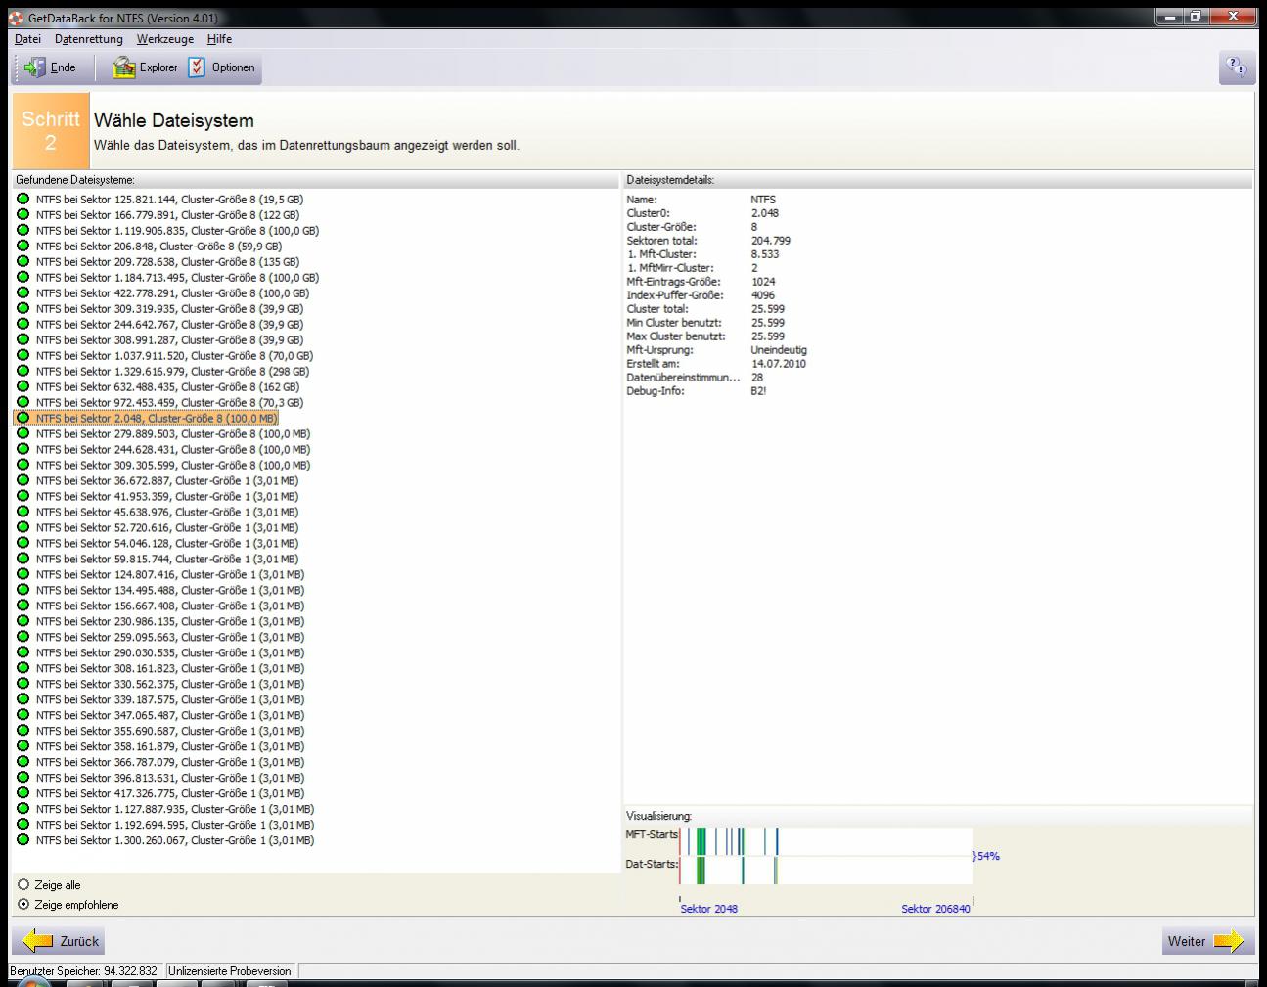This screenshot has width=1267, height=987.
Task: Open the Optionen checklist icon
Action: 197,67
